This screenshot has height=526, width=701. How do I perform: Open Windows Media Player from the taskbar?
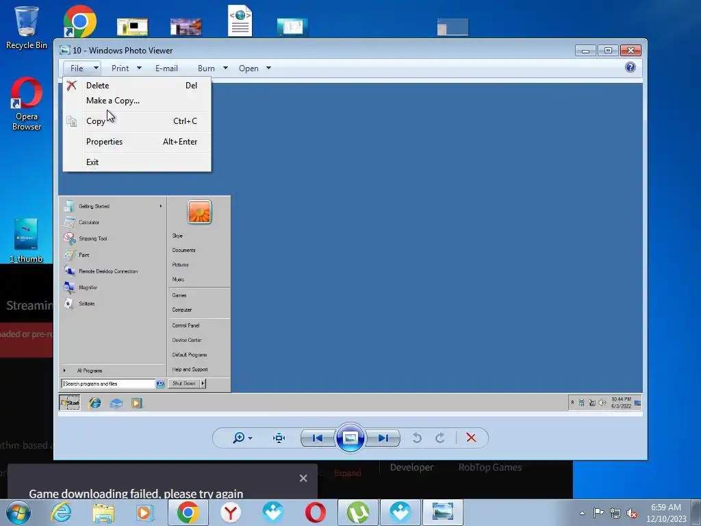tap(145, 512)
